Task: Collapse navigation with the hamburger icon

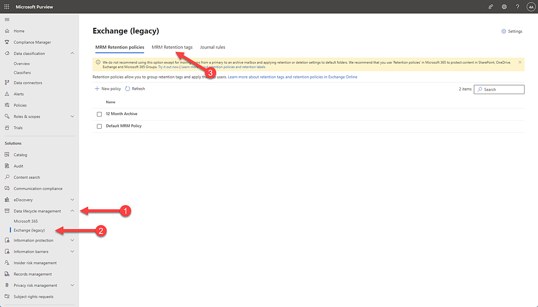Action: click(x=7, y=20)
